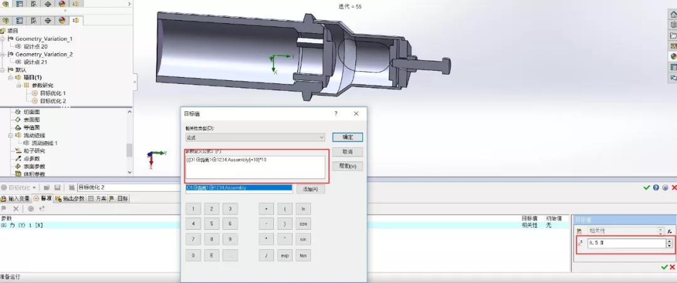Open the Flow Simulation analysis tree tab
Screen dimensions: 677x283
click(x=76, y=20)
